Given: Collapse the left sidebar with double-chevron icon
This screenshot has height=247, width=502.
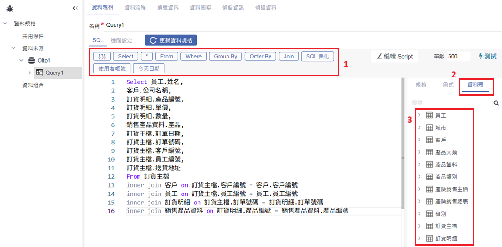Looking at the screenshot, I should point(75,8).
